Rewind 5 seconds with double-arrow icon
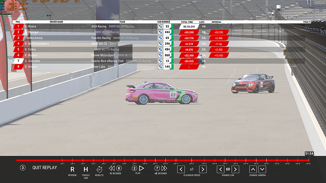The image size is (326, 183). (112, 168)
